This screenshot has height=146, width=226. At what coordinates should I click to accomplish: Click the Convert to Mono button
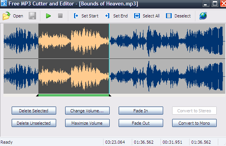(194, 123)
